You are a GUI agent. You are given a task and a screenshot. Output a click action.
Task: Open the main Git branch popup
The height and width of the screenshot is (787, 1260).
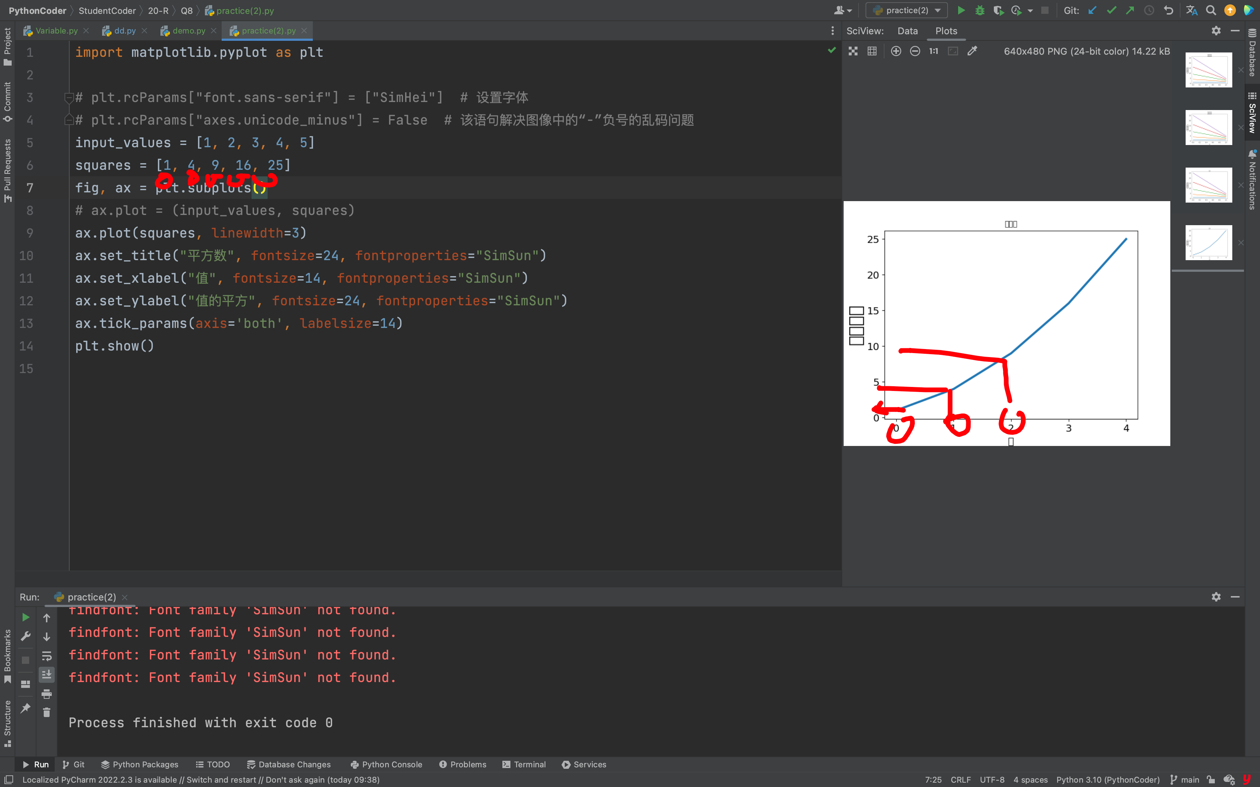[1185, 780]
